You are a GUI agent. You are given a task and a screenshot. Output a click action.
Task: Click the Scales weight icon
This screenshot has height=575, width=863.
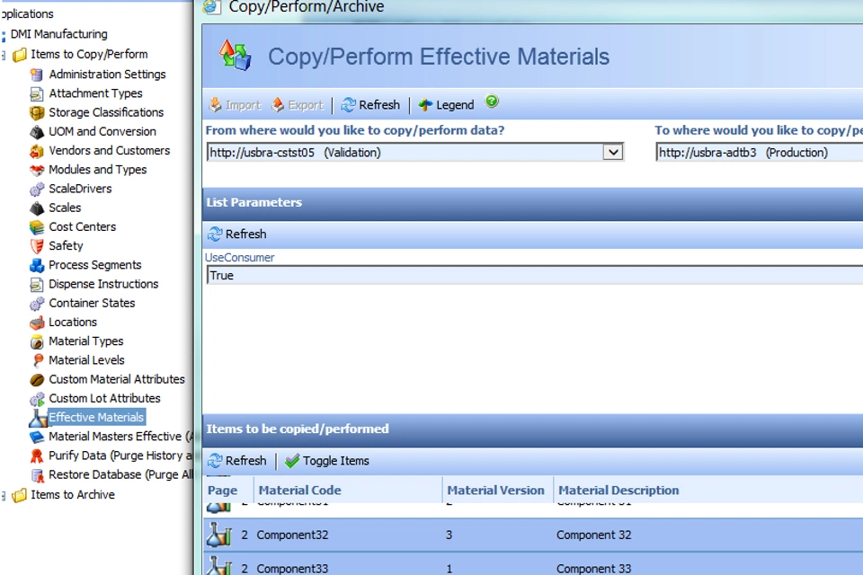[36, 208]
